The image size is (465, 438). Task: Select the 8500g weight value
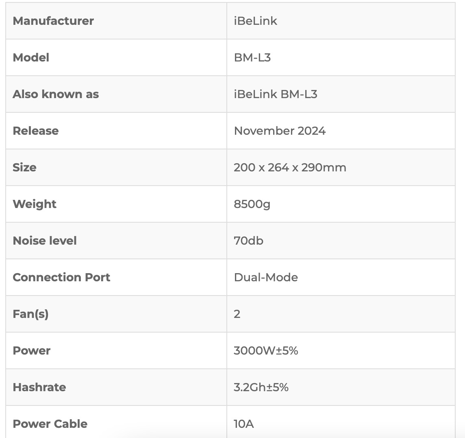pyautogui.click(x=252, y=204)
